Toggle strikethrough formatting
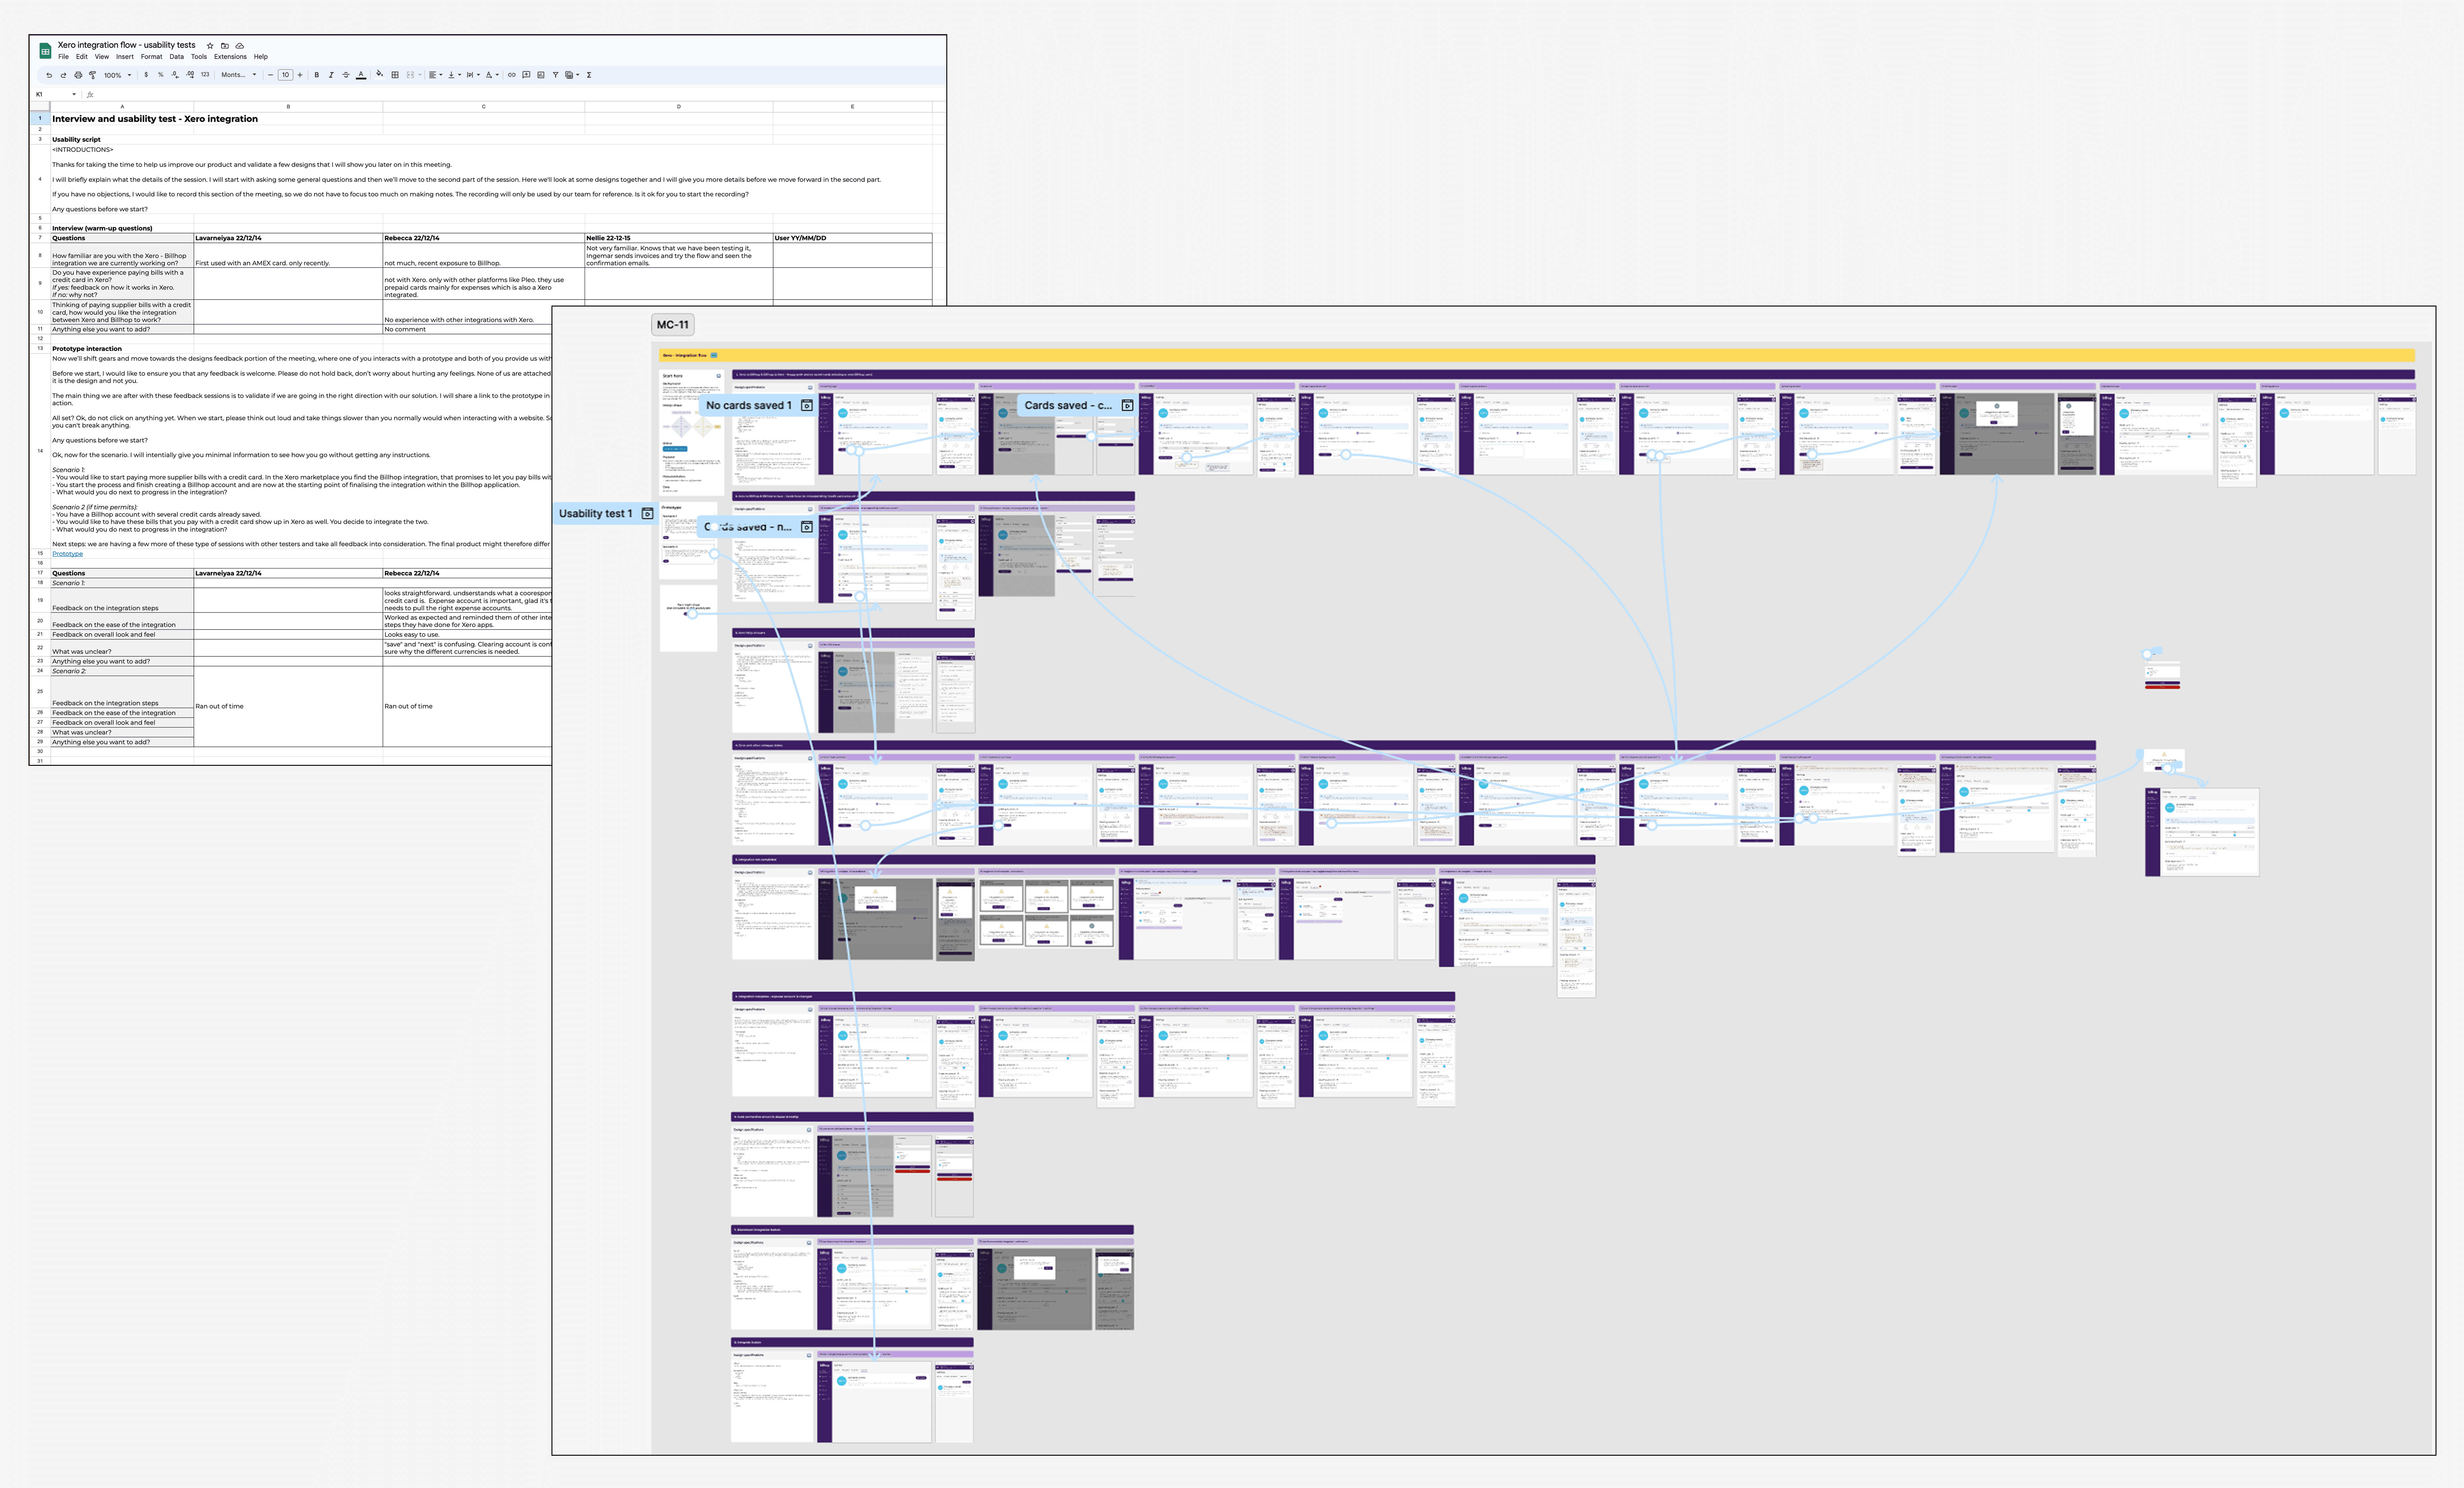 [346, 75]
